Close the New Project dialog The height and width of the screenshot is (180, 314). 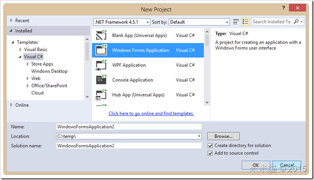click(297, 8)
